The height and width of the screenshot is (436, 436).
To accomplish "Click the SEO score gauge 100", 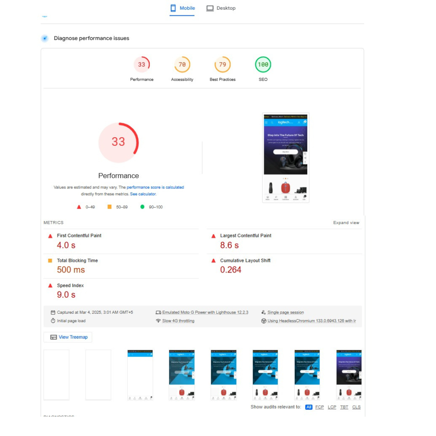I will click(263, 65).
